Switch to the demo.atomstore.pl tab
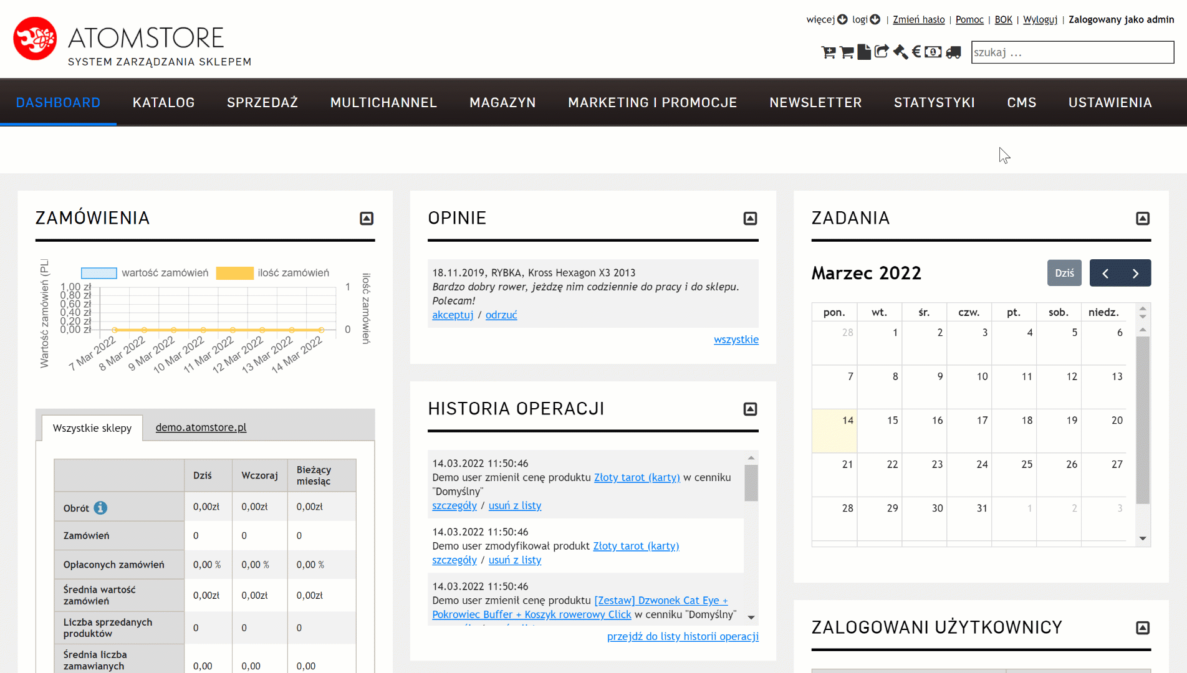Image resolution: width=1187 pixels, height=673 pixels. tap(201, 427)
